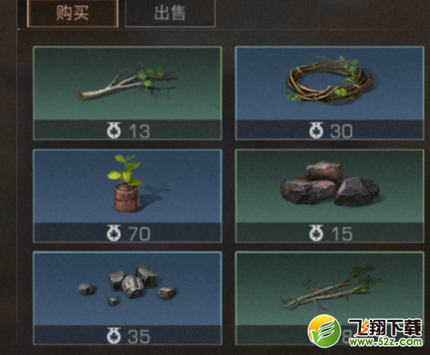
Task: Click the price 30 label
Action: pyautogui.click(x=341, y=131)
